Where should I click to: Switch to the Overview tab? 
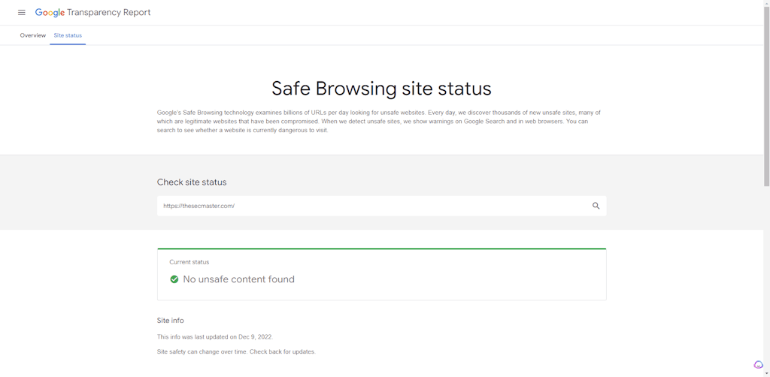tap(33, 35)
